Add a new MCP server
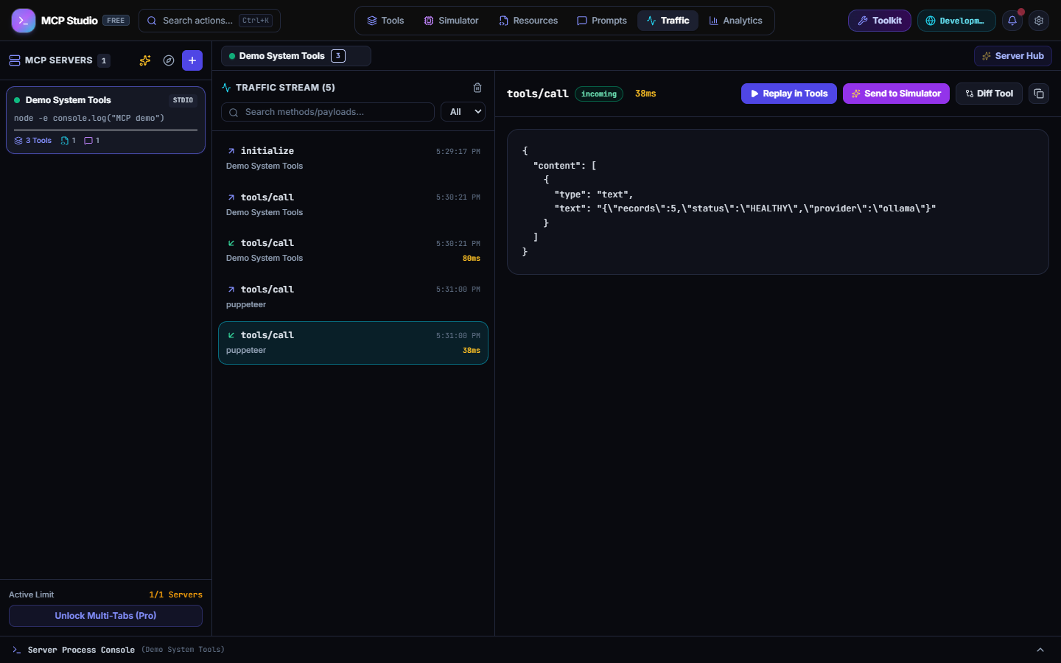Screen dimensions: 1061x663 [192, 60]
